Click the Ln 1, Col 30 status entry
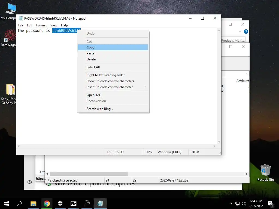The width and height of the screenshot is (279, 209). pyautogui.click(x=115, y=152)
